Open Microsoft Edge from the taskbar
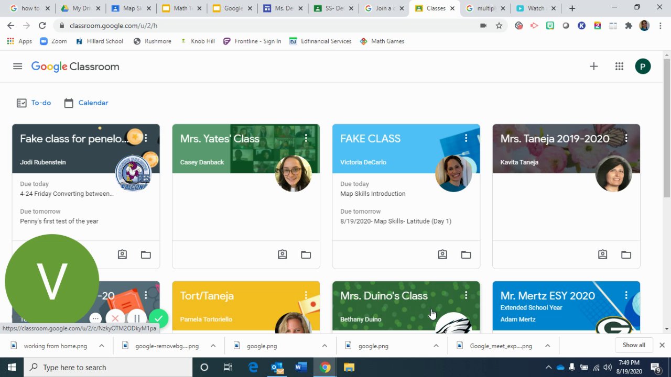 click(253, 367)
